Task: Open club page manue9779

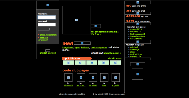Action: [136, 29]
